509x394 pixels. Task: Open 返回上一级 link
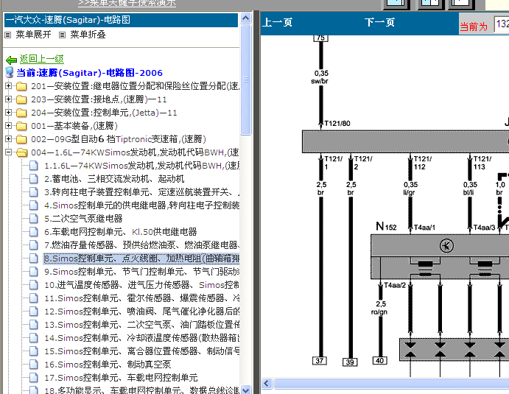point(41,59)
